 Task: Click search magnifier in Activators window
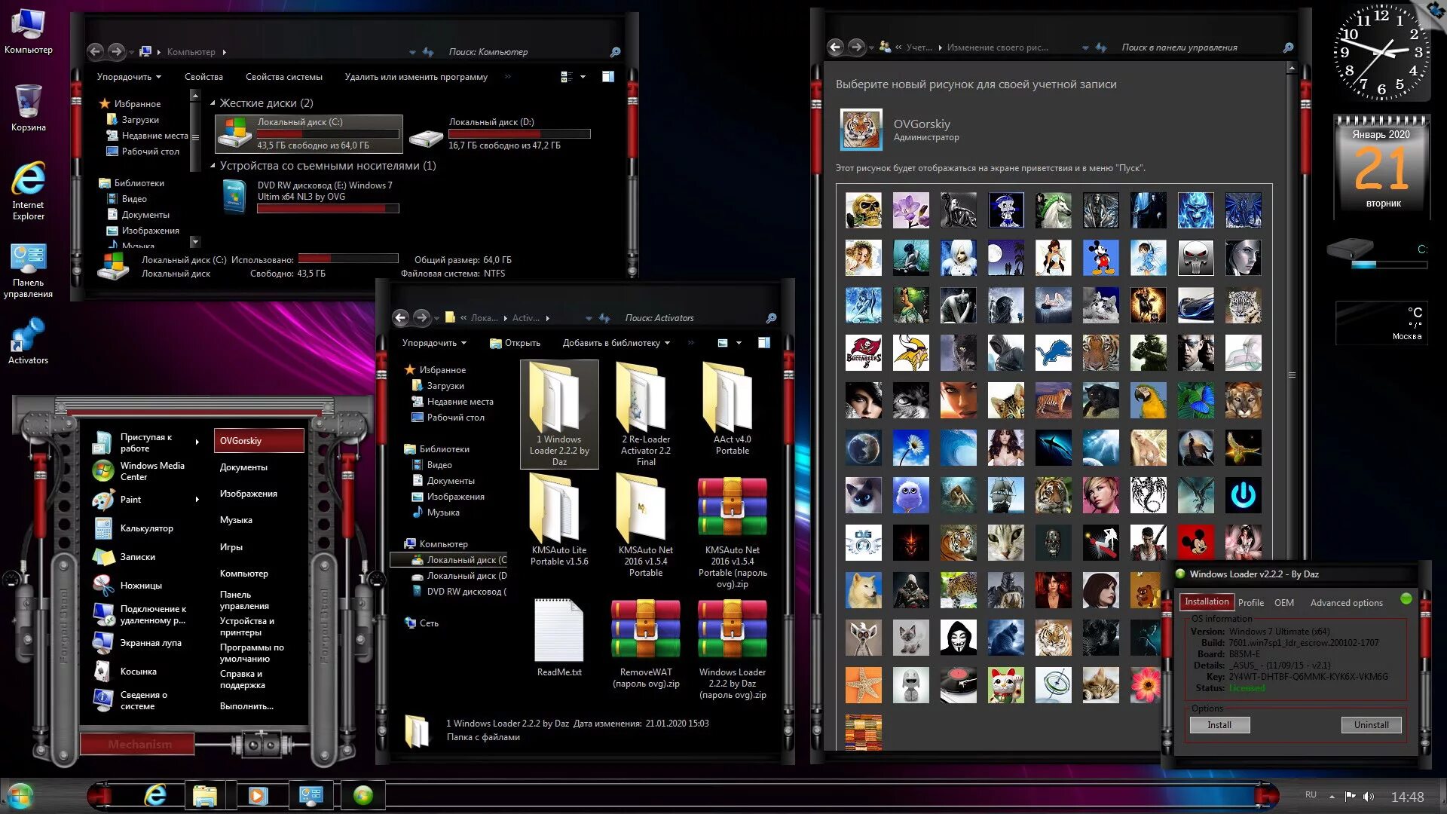(x=771, y=318)
